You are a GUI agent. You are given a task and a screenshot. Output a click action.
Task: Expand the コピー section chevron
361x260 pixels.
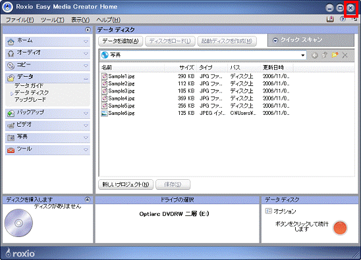[x=86, y=66]
